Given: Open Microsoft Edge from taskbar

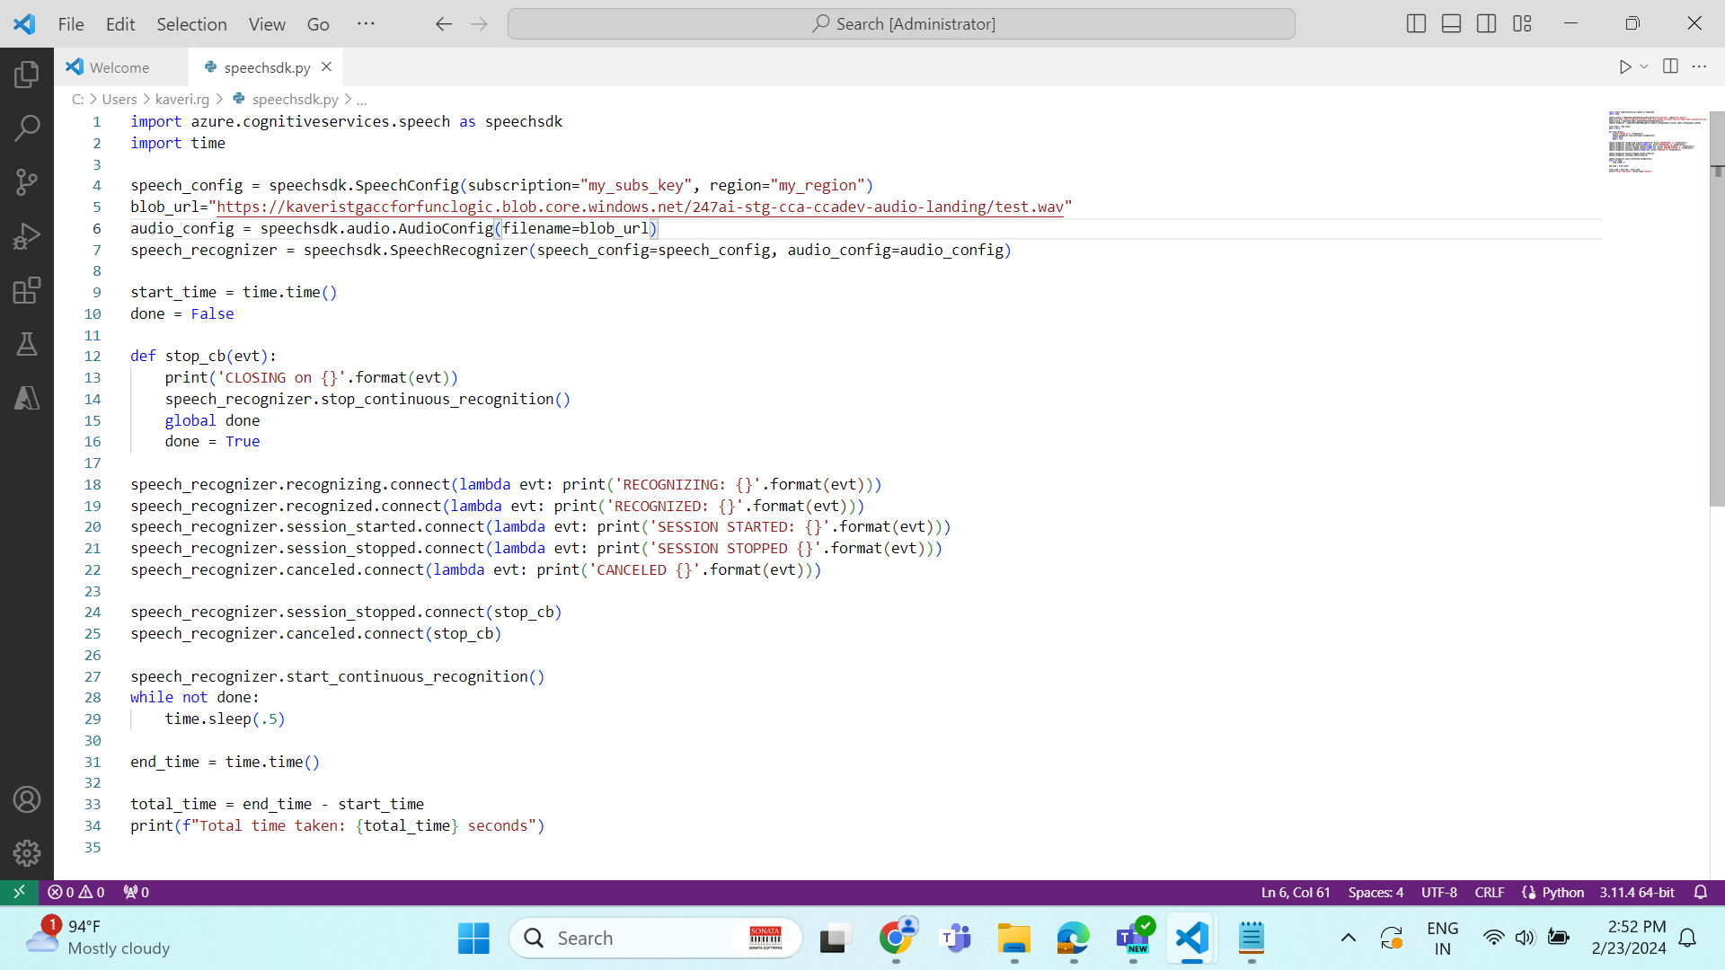Looking at the screenshot, I should [x=1074, y=939].
